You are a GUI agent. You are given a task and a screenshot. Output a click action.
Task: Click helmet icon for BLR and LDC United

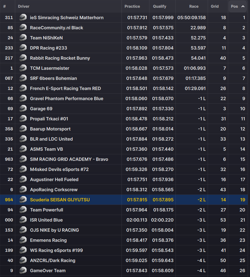tap(23, 139)
